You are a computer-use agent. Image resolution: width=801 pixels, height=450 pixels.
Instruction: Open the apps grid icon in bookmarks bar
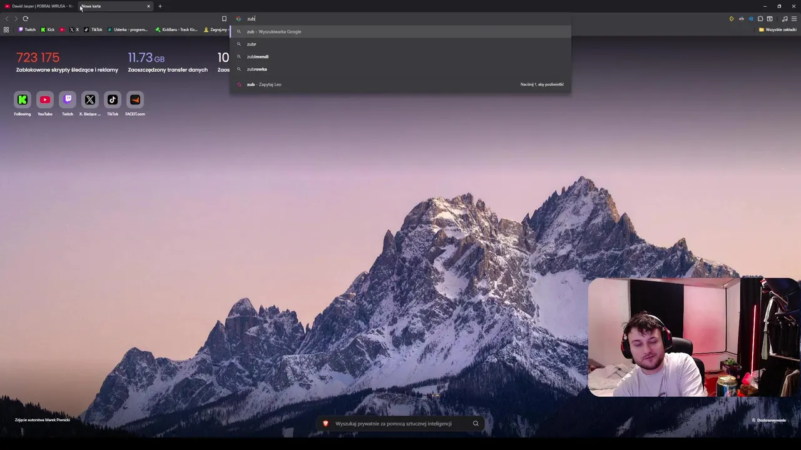6,29
